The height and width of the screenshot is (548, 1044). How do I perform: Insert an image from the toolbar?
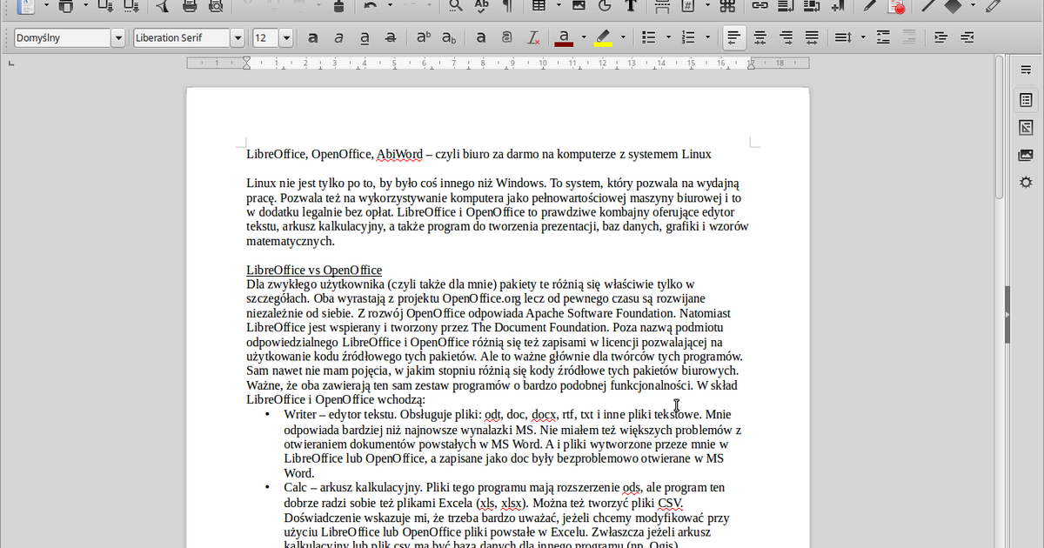point(579,6)
